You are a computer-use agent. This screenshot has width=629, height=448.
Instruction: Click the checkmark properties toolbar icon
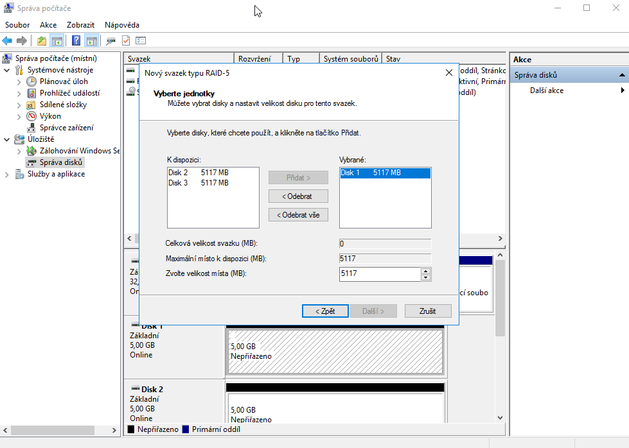[126, 41]
